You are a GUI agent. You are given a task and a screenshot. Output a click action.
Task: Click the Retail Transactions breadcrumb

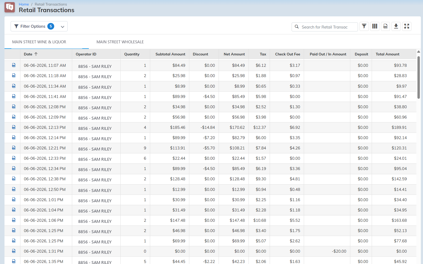click(51, 4)
